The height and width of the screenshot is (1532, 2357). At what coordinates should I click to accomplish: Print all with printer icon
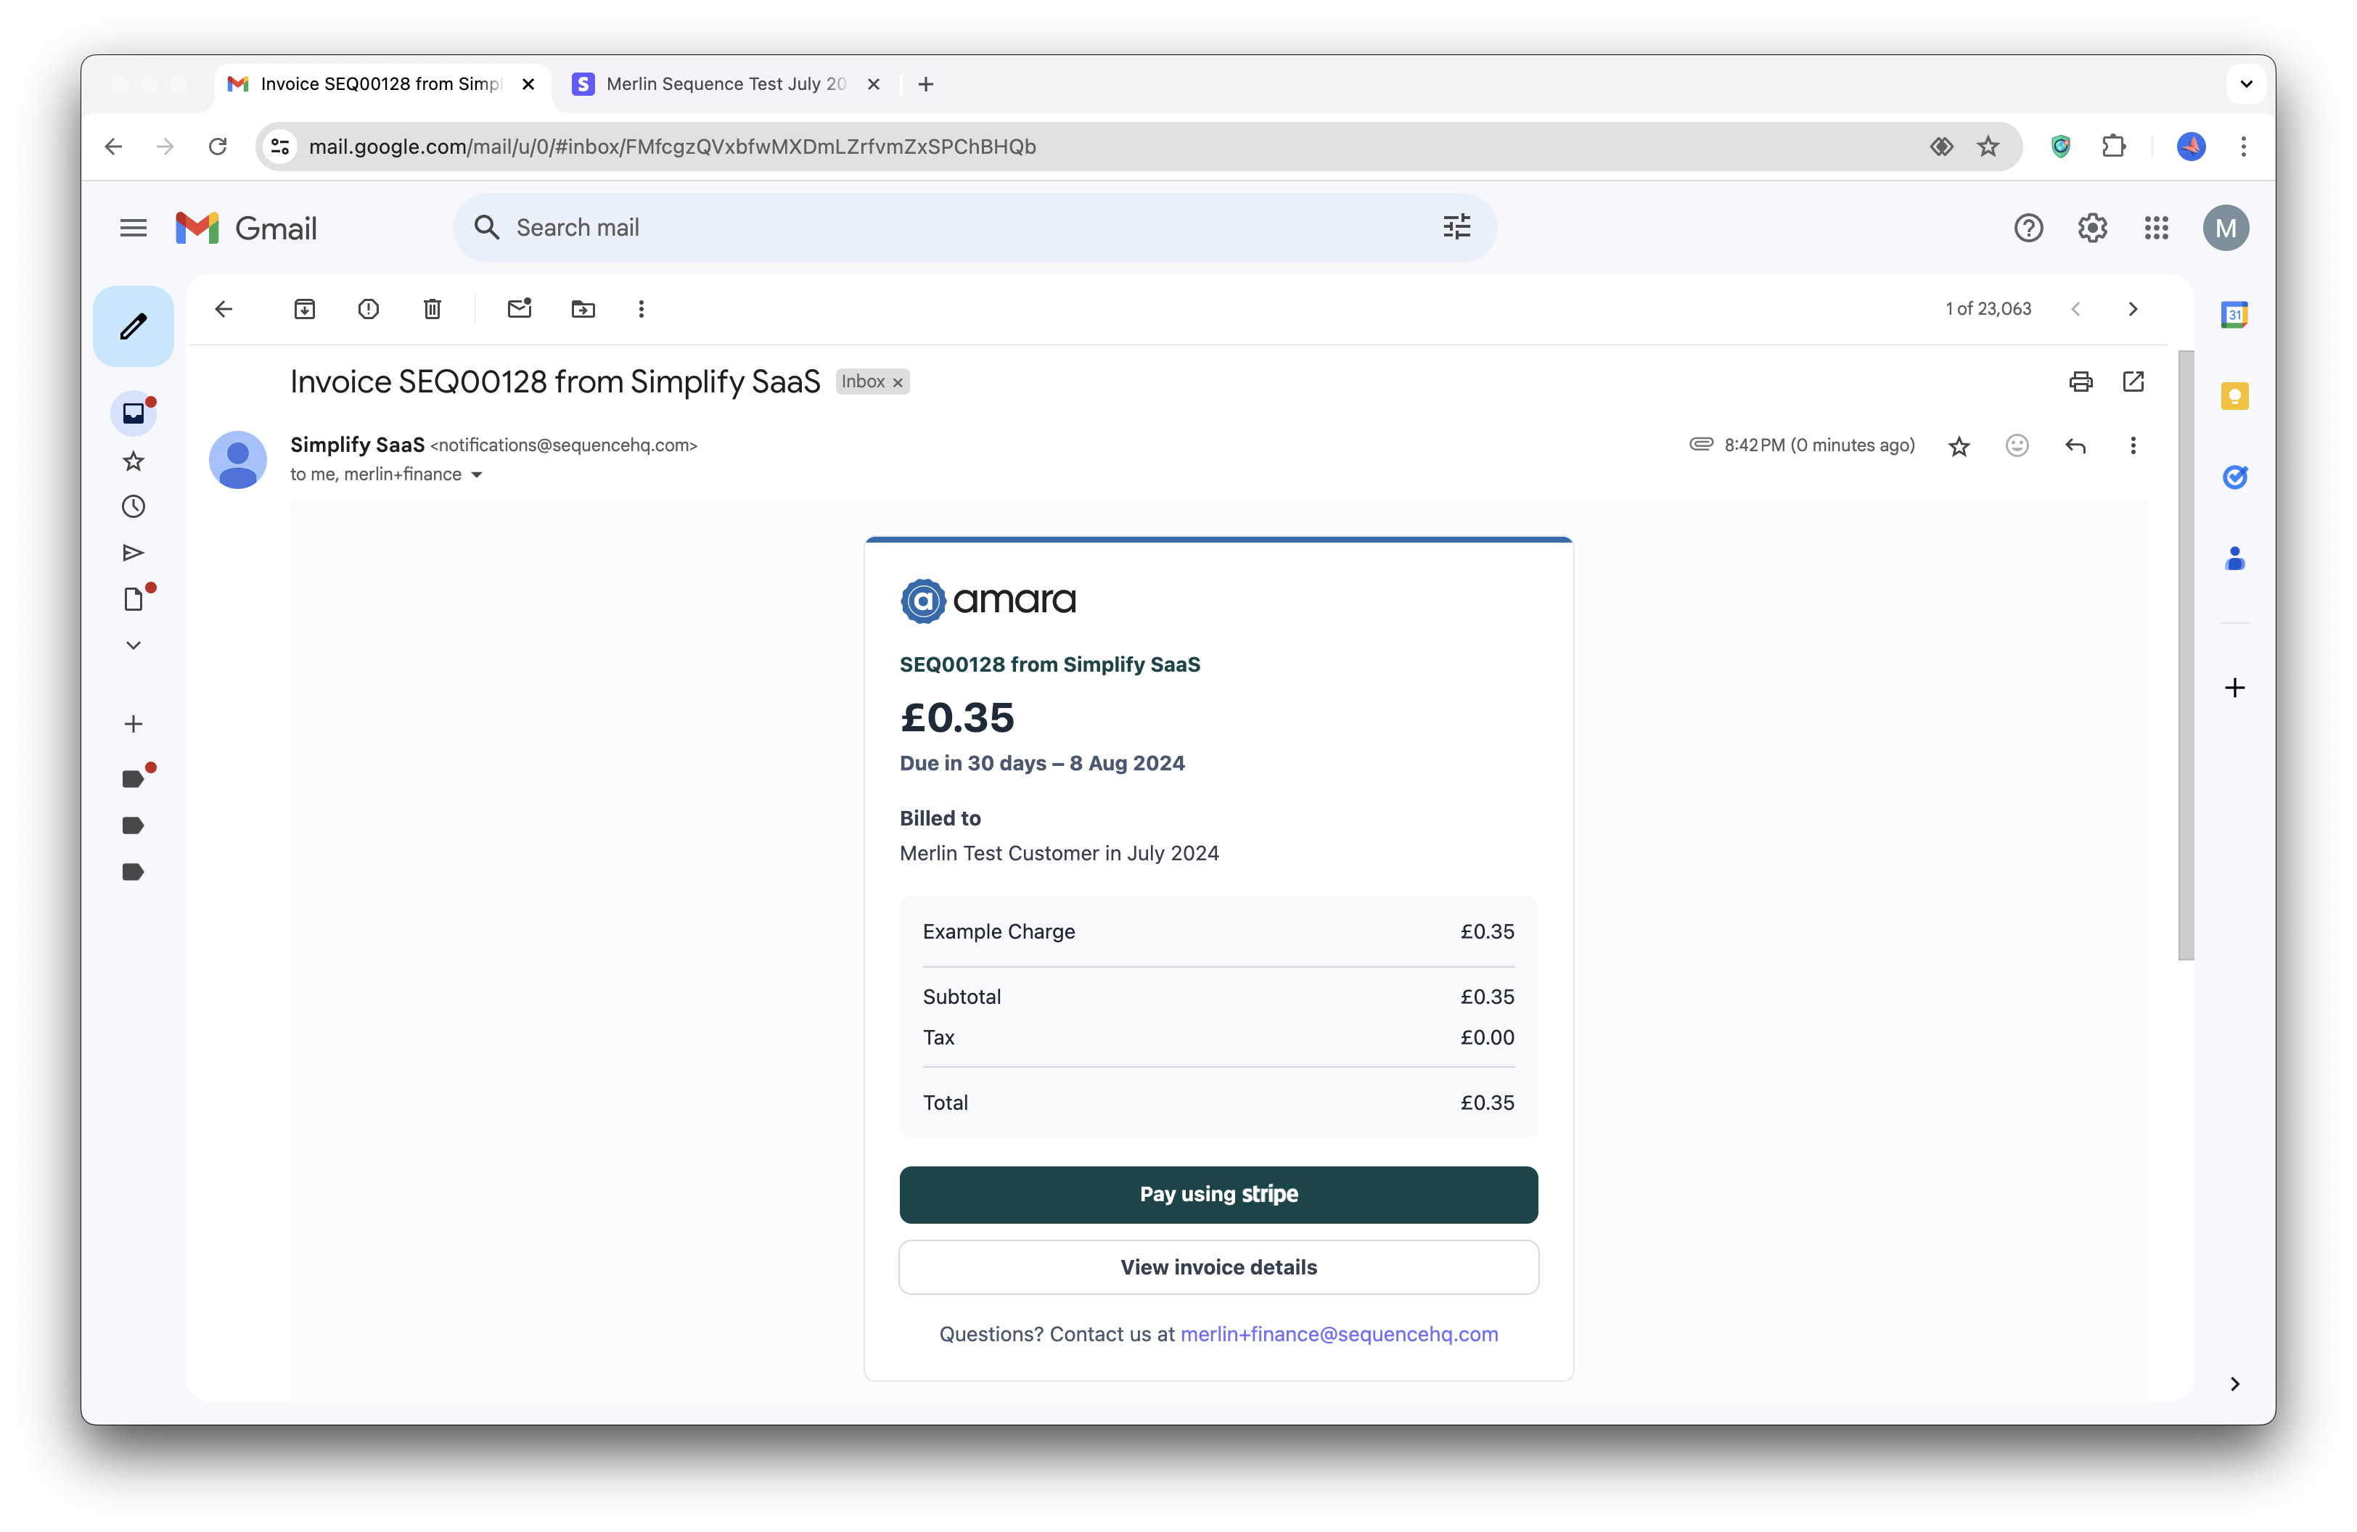[2081, 382]
